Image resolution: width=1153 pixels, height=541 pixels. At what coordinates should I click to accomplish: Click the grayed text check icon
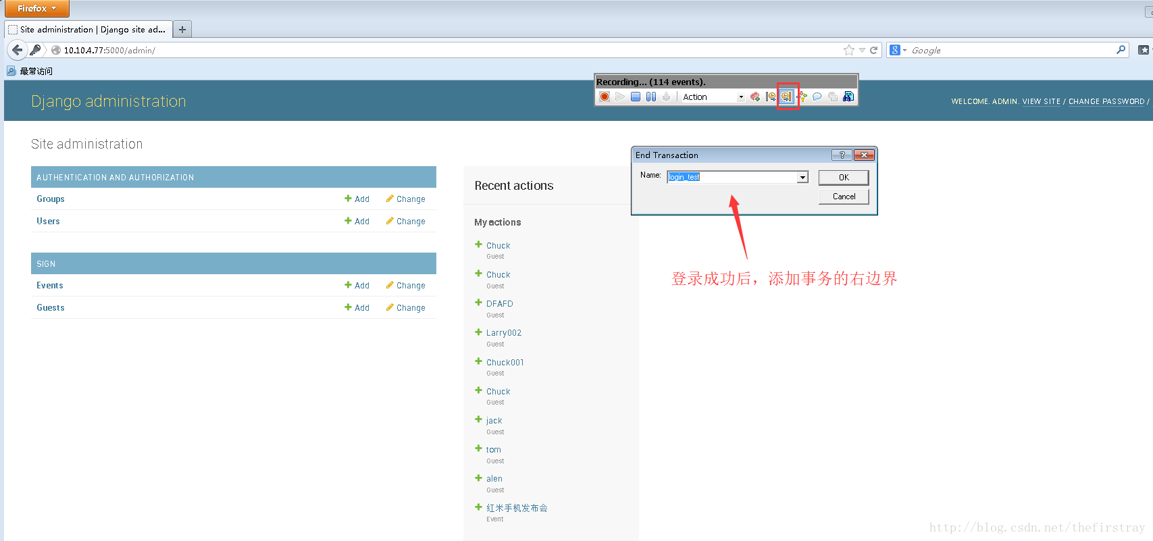(x=833, y=97)
